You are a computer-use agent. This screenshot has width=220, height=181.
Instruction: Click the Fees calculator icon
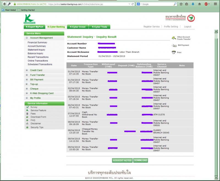[27, 114]
